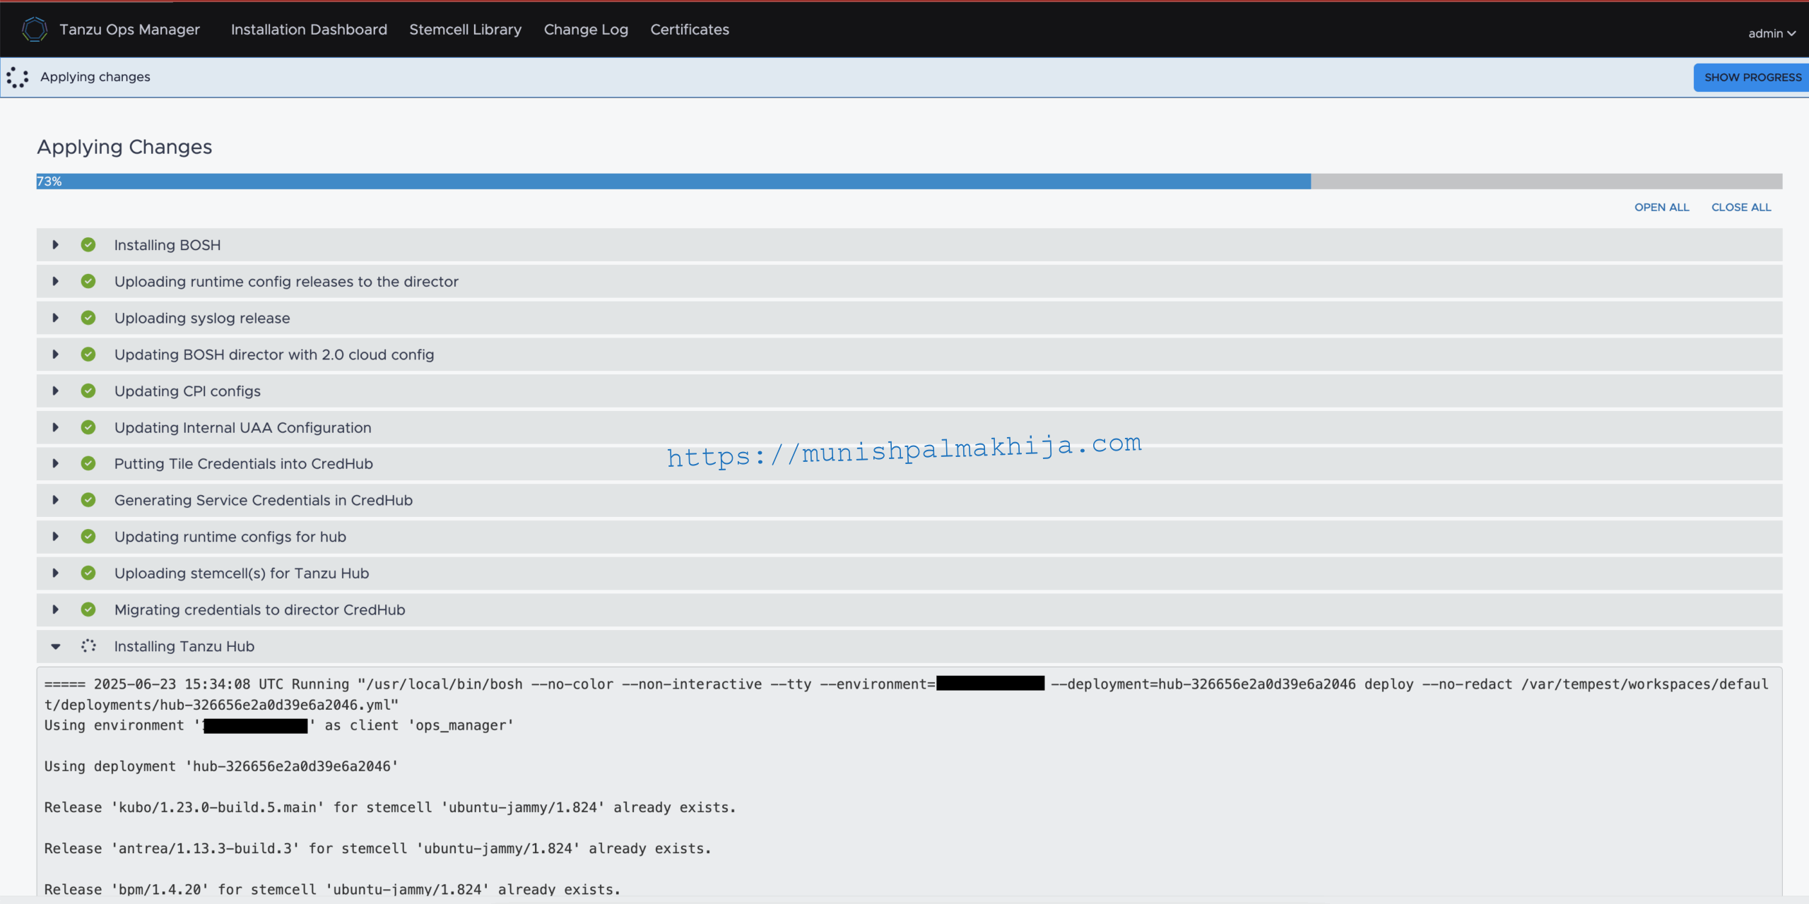This screenshot has width=1809, height=904.
Task: Expand Updating runtime configs for hub step
Action: coord(55,536)
